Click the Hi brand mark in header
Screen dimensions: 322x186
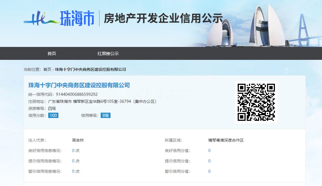coord(38,17)
